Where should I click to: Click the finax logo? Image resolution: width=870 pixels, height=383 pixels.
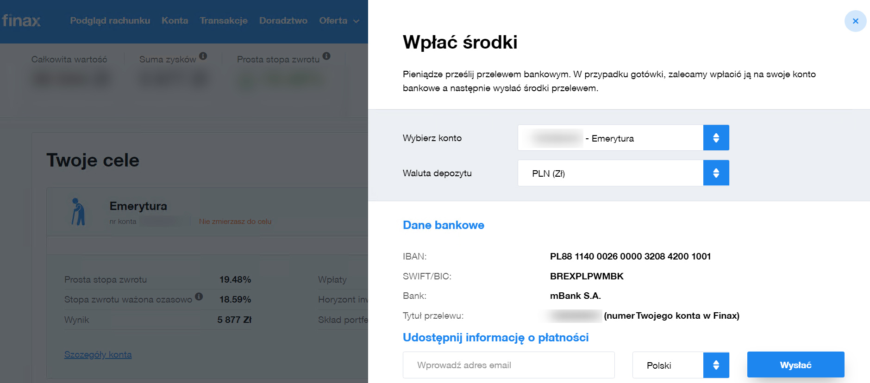[x=21, y=20]
